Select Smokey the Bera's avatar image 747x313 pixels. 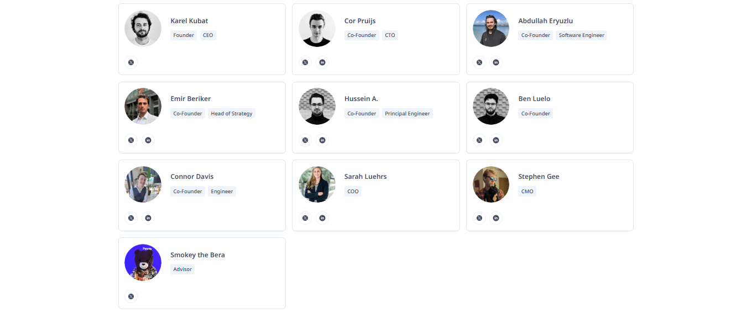pos(143,262)
